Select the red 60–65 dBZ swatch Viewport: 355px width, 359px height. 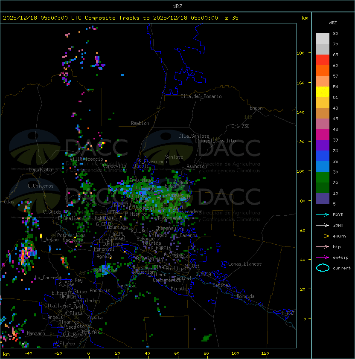pyautogui.click(x=323, y=60)
